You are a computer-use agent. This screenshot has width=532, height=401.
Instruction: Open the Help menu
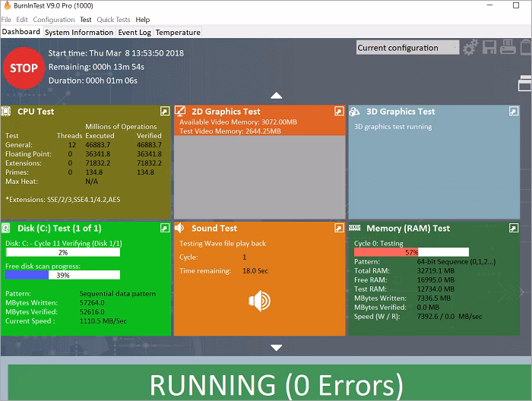(x=143, y=20)
